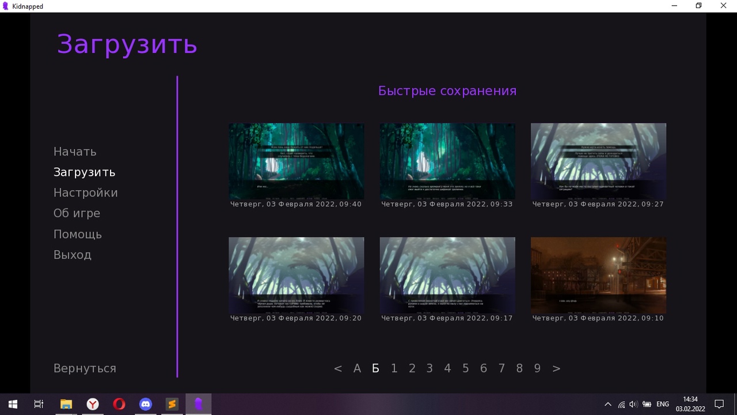Load the quick save from 09:40
The width and height of the screenshot is (737, 415).
296,161
